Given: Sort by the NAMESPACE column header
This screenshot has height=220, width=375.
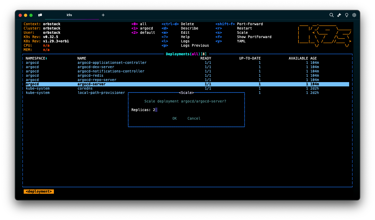Looking at the screenshot, I should [36, 58].
